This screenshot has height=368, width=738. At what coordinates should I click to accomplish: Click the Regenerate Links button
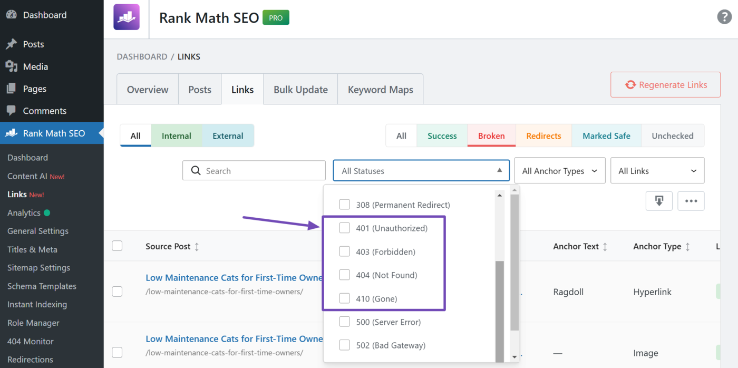click(665, 84)
